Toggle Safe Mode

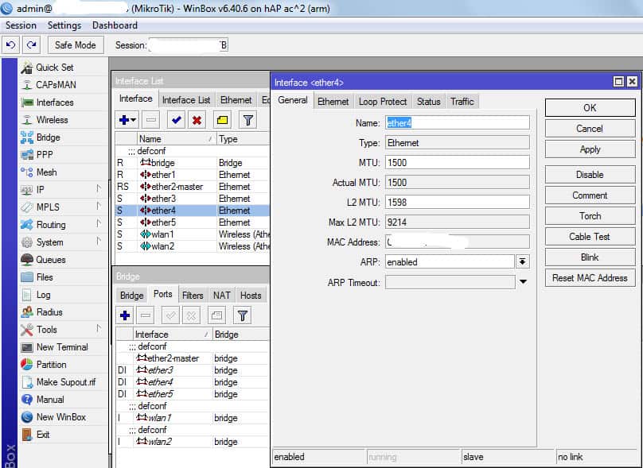click(76, 45)
